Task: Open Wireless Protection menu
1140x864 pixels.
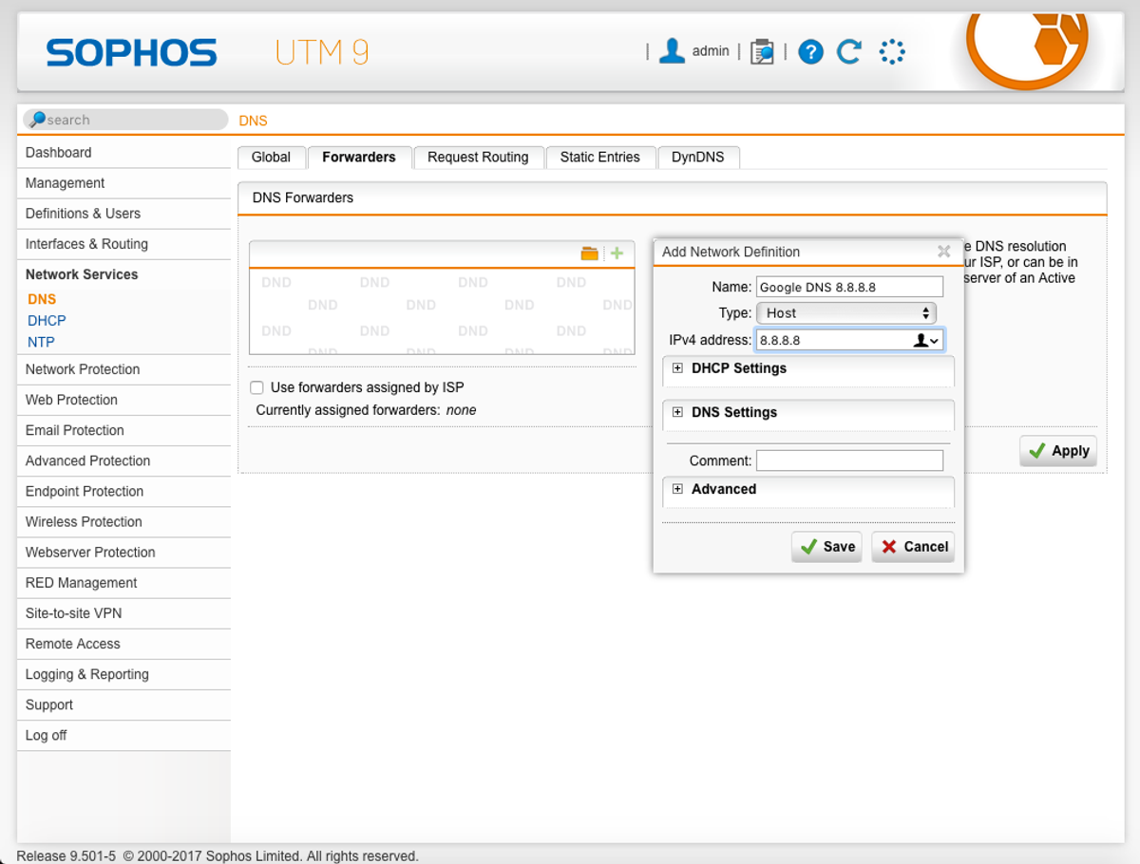Action: [123, 521]
